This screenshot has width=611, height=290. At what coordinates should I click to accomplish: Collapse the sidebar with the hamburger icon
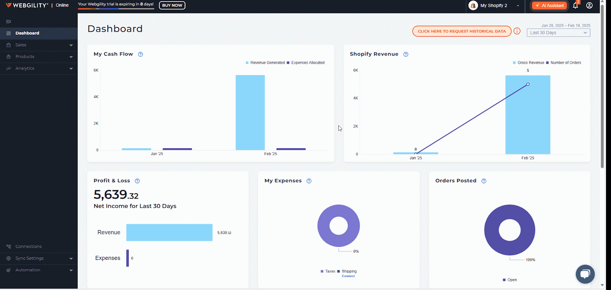[8, 22]
